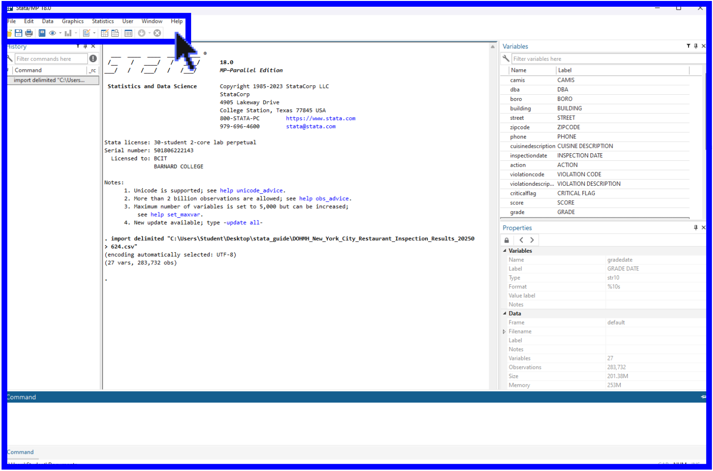The height and width of the screenshot is (471, 713).
Task: Open the Data menu
Action: click(47, 21)
